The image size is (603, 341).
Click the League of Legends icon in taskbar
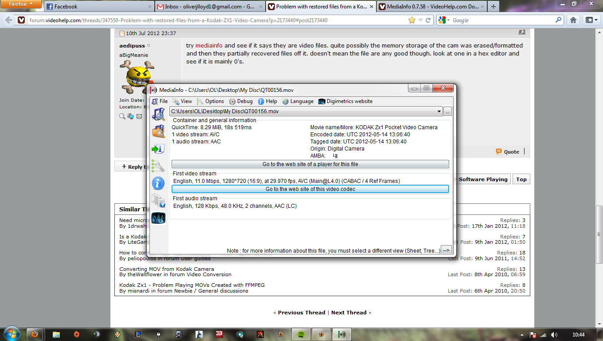[137, 334]
